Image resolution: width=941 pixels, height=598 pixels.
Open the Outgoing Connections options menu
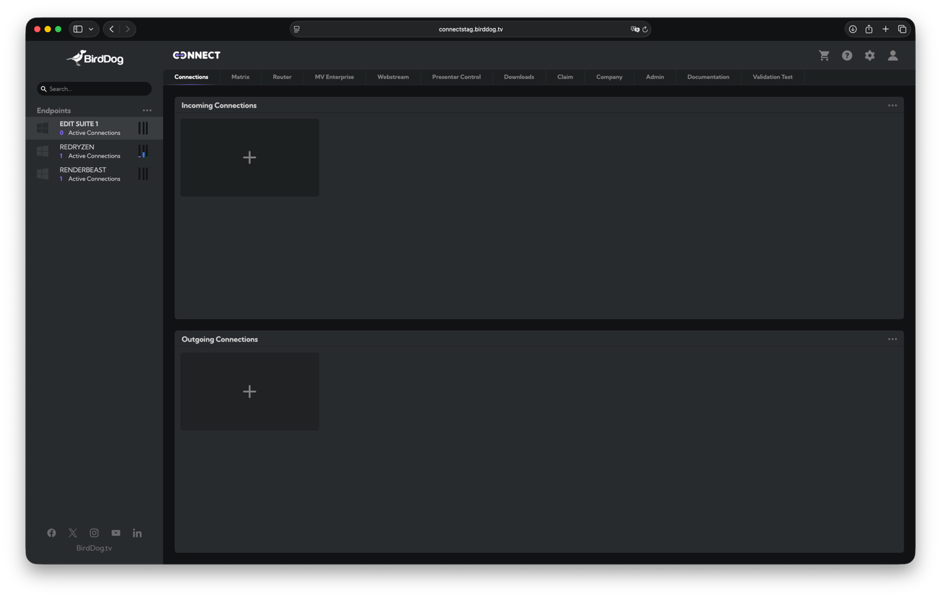click(892, 339)
